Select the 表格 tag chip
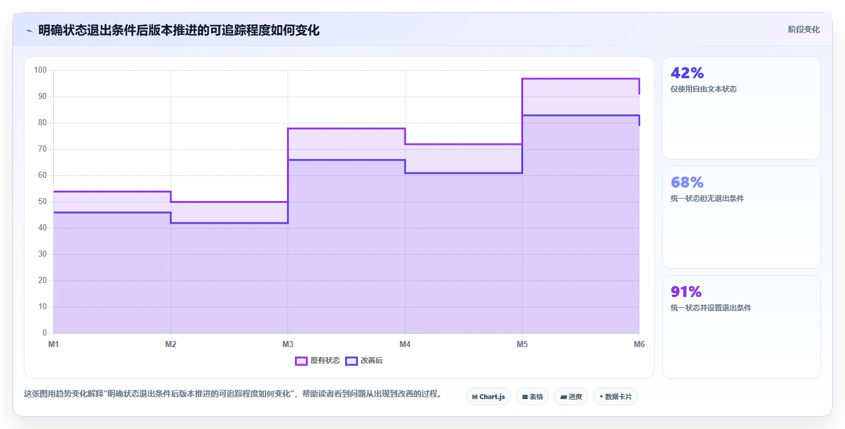The image size is (845, 429). [x=532, y=397]
